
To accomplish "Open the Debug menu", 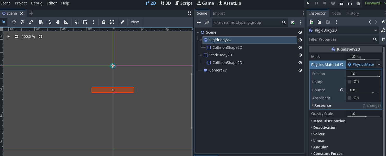I will [x=36, y=3].
